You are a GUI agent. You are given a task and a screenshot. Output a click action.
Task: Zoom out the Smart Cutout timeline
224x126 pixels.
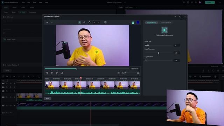123,73
